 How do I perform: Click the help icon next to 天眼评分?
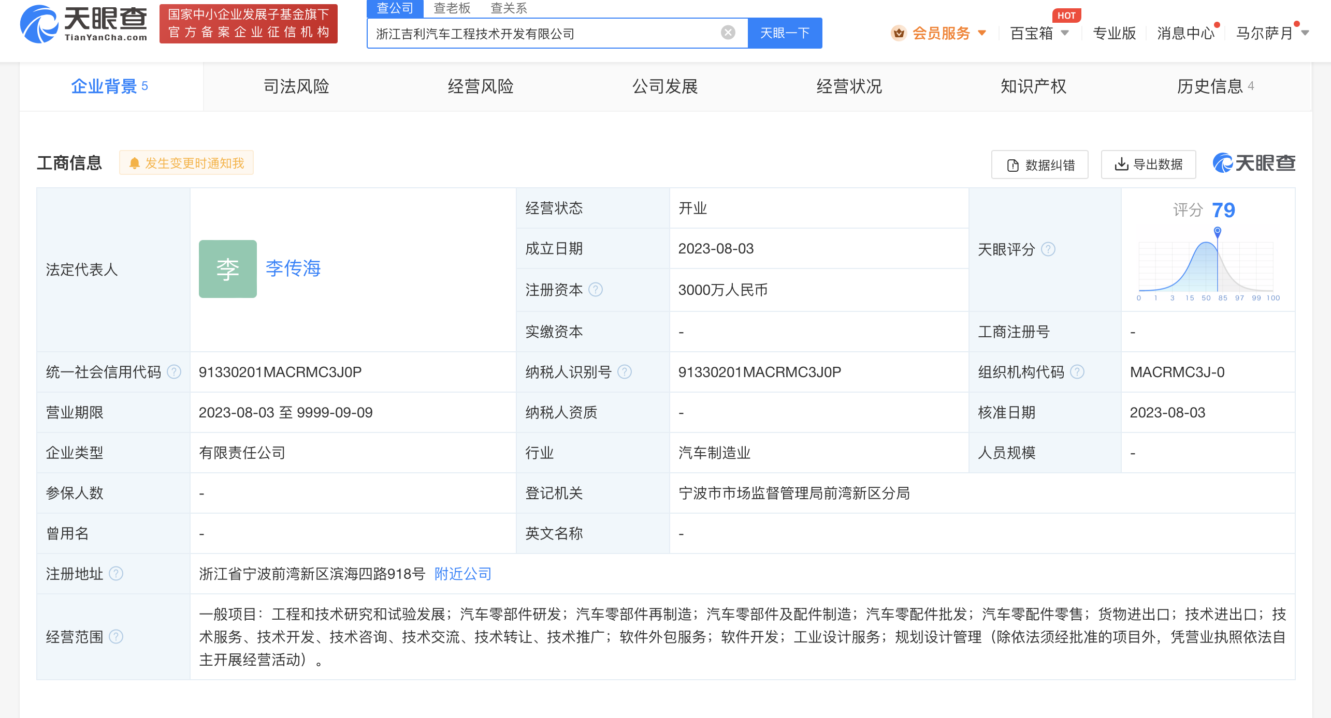pos(1048,249)
